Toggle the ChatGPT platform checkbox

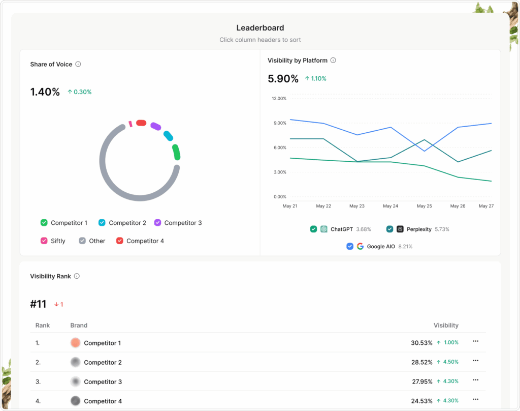click(x=313, y=229)
